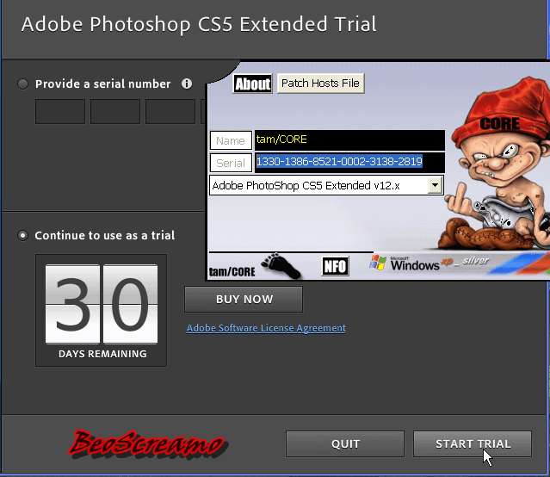
Task: Click the Patch Hosts File button
Action: (320, 84)
